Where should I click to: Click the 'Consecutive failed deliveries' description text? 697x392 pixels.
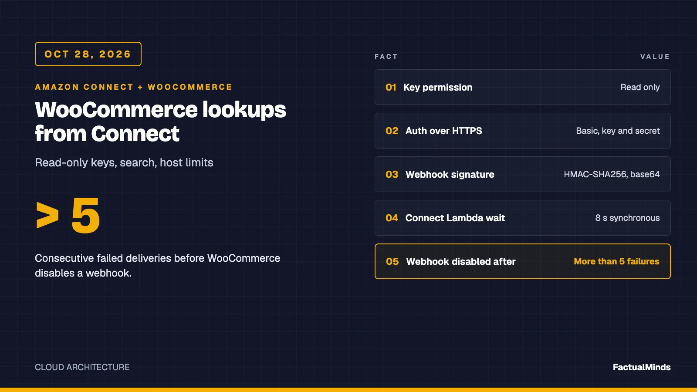(x=158, y=266)
